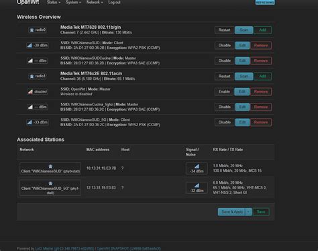Screen dimensions: 318x251
Task: Click the OpenWrt logo title
Action: pyautogui.click(x=28, y=2)
